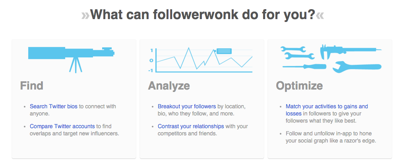The width and height of the screenshot is (403, 166).
Task: Open the Search Twitter bios link
Action: pos(54,106)
